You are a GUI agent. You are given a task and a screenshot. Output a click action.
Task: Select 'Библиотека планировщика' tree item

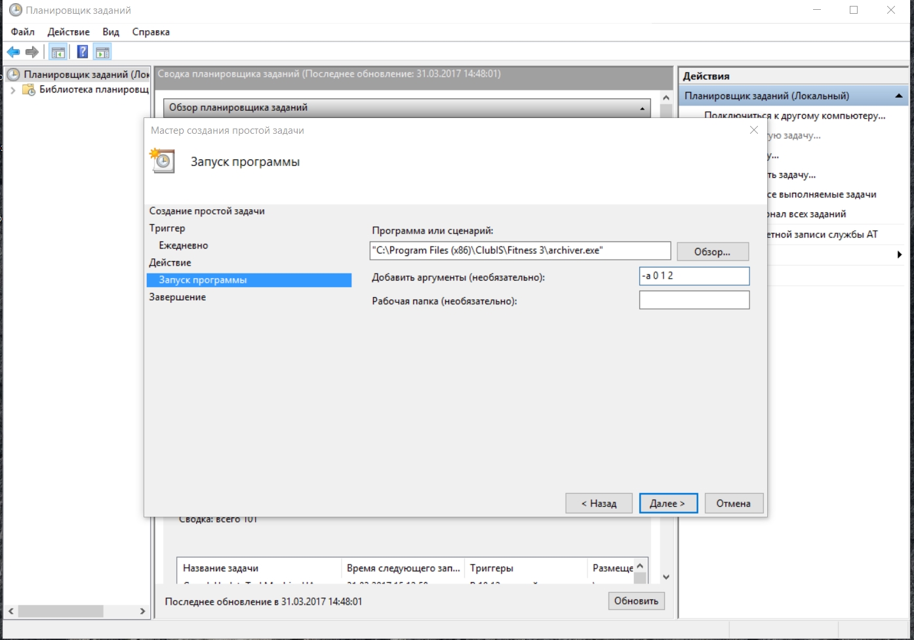pos(94,89)
